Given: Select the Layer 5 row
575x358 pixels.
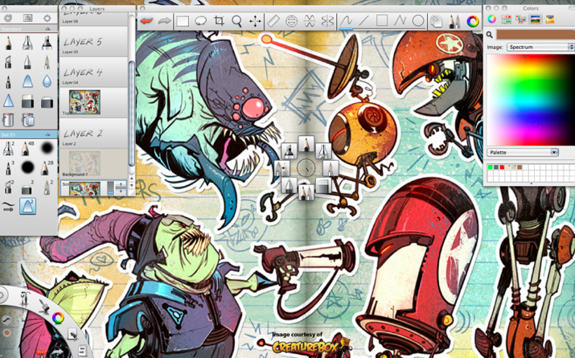Looking at the screenshot, I should pyautogui.click(x=93, y=42).
